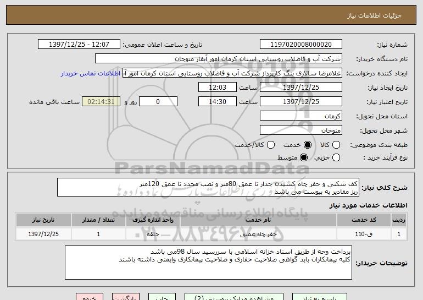Click the تعداد / مقدار column header
Viewport: 423px width, 300px height.
[98, 220]
